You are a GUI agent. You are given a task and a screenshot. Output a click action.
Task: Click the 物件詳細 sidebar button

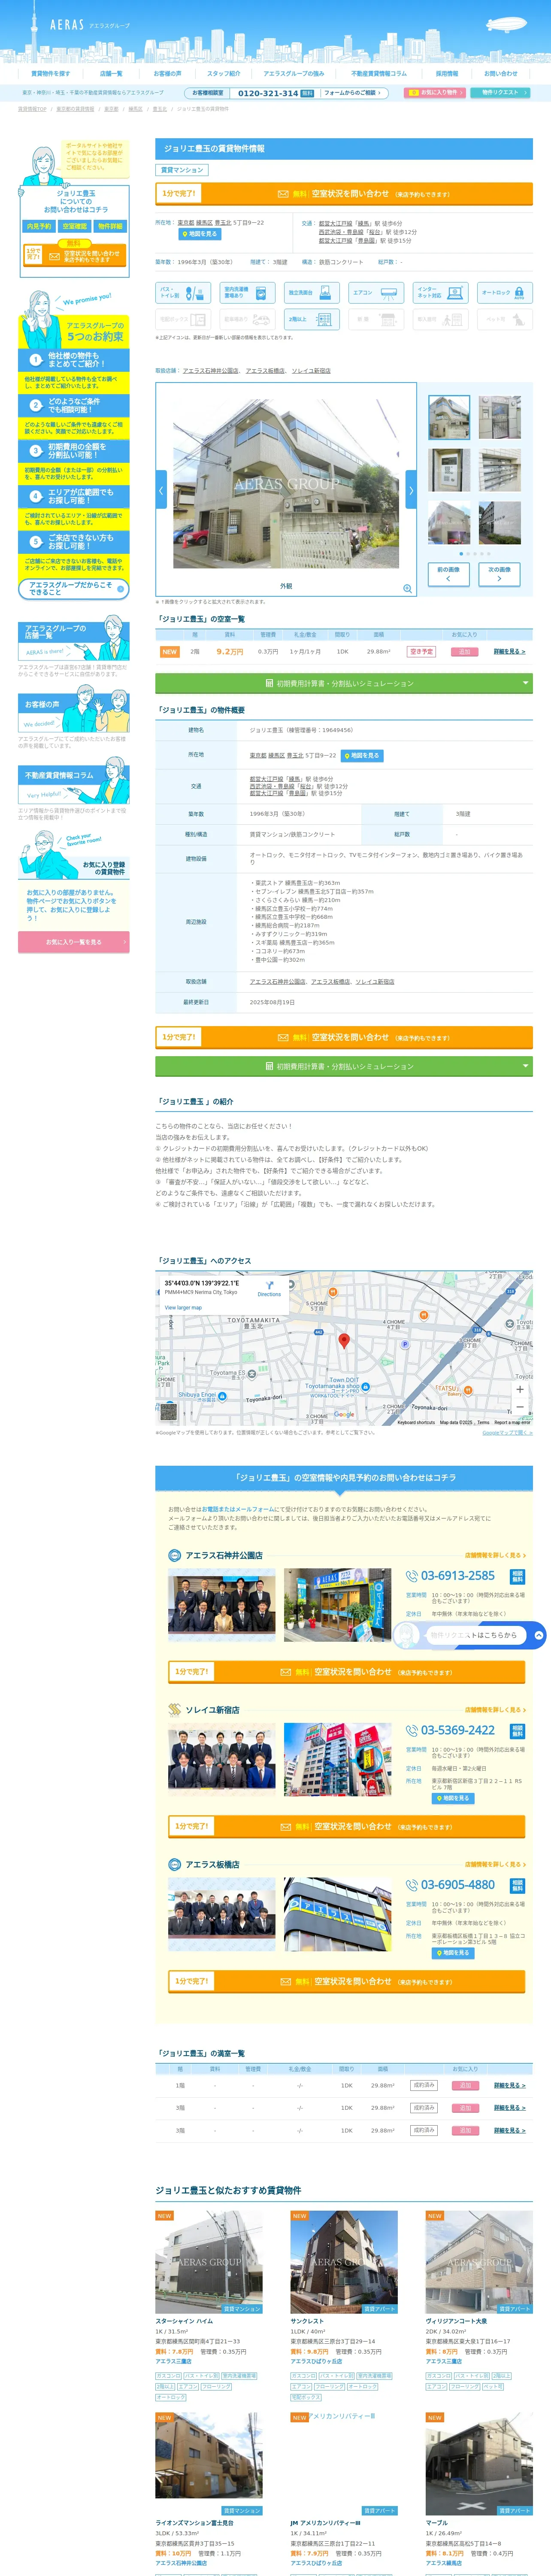110,226
